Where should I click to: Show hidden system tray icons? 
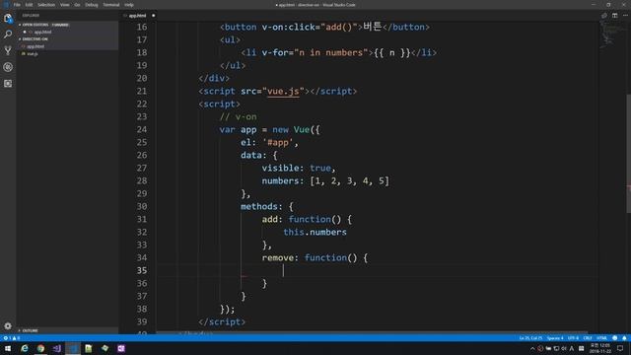tap(532, 348)
